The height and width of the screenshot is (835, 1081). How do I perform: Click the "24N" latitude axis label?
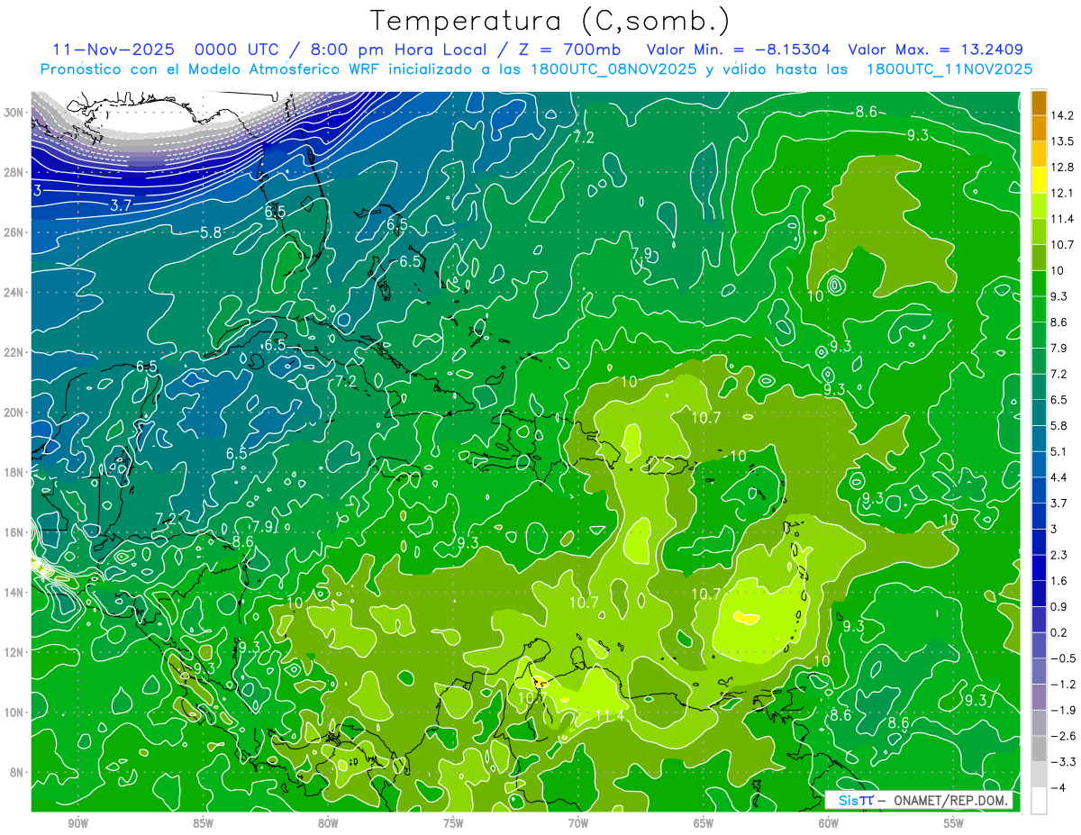[x=14, y=292]
